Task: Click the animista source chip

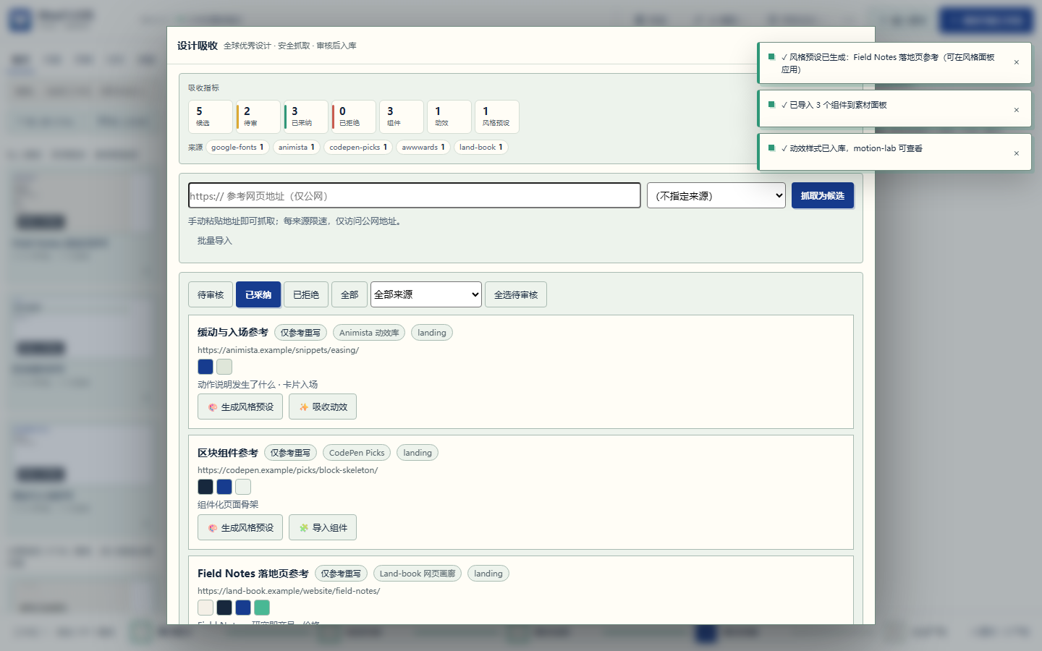Action: 297,147
